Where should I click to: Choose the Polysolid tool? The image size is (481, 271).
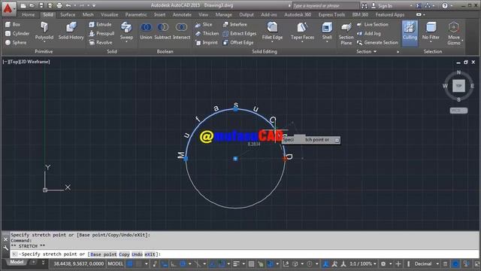(44, 31)
